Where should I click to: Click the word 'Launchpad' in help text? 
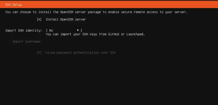pos(135,34)
